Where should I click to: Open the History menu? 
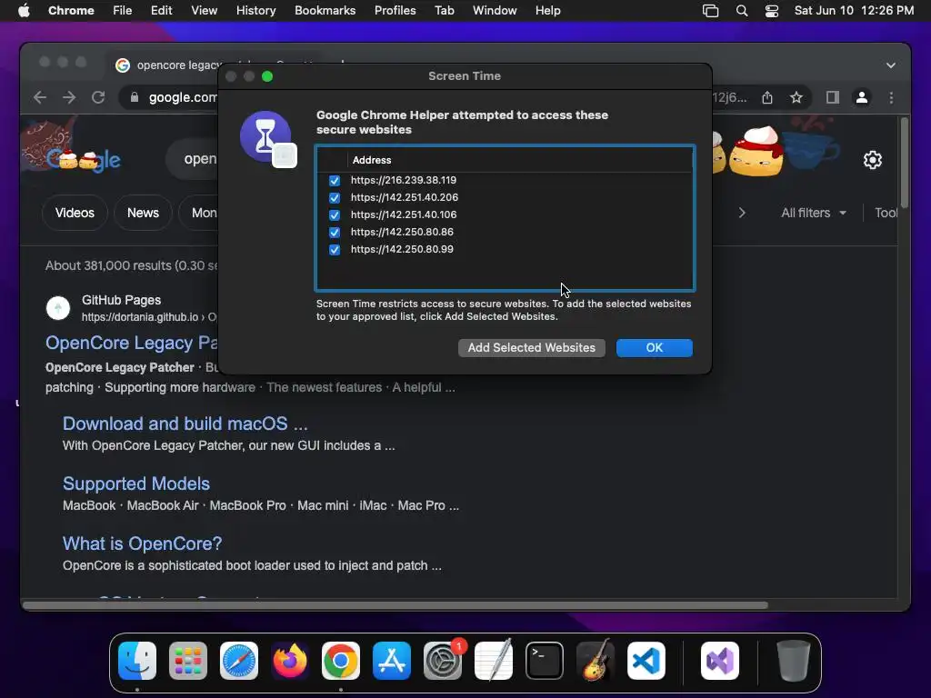pos(255,11)
